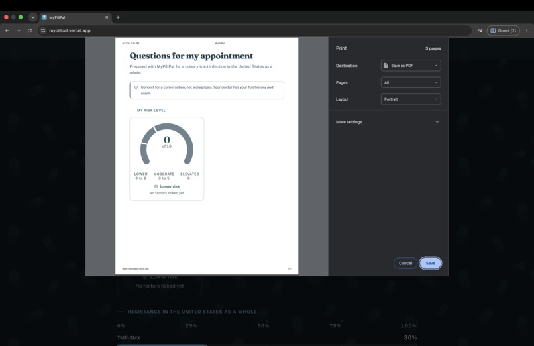Open the Pages All dropdown

tap(411, 82)
